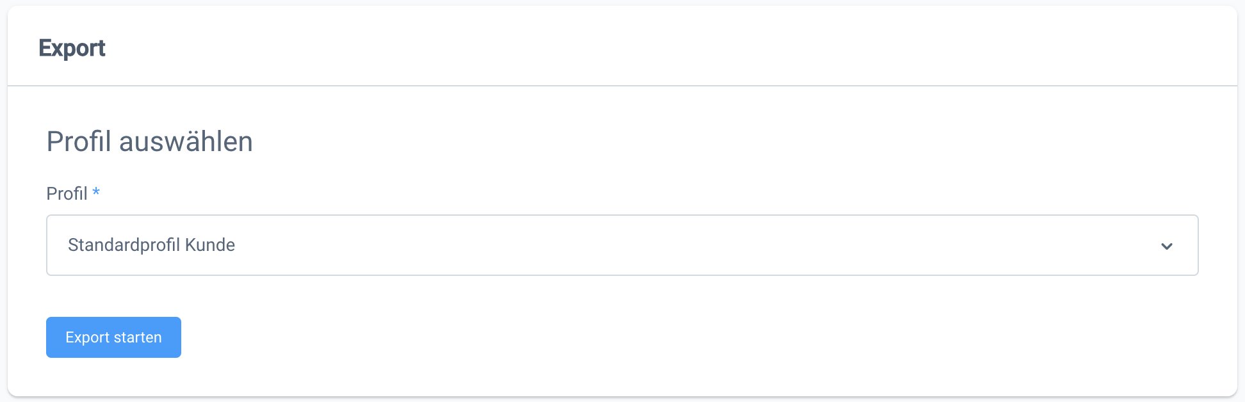Choose Standardprofil Kunde as export profile
This screenshot has height=402, width=1245.
point(151,245)
